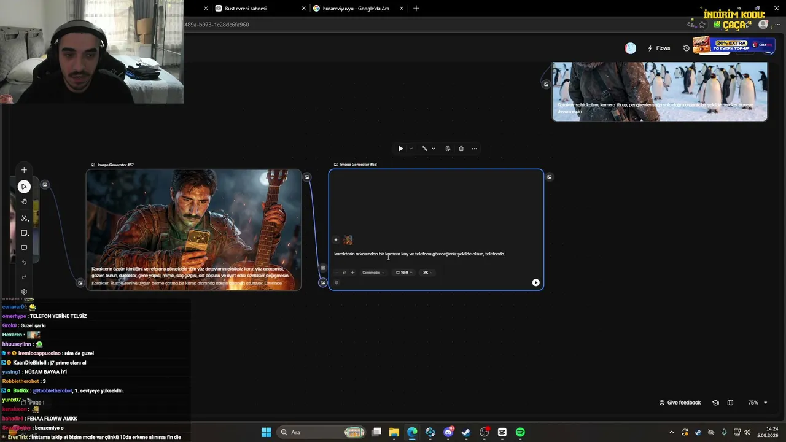Image resolution: width=786 pixels, height=442 pixels.
Task: Open the Windows Start menu
Action: tap(266, 432)
